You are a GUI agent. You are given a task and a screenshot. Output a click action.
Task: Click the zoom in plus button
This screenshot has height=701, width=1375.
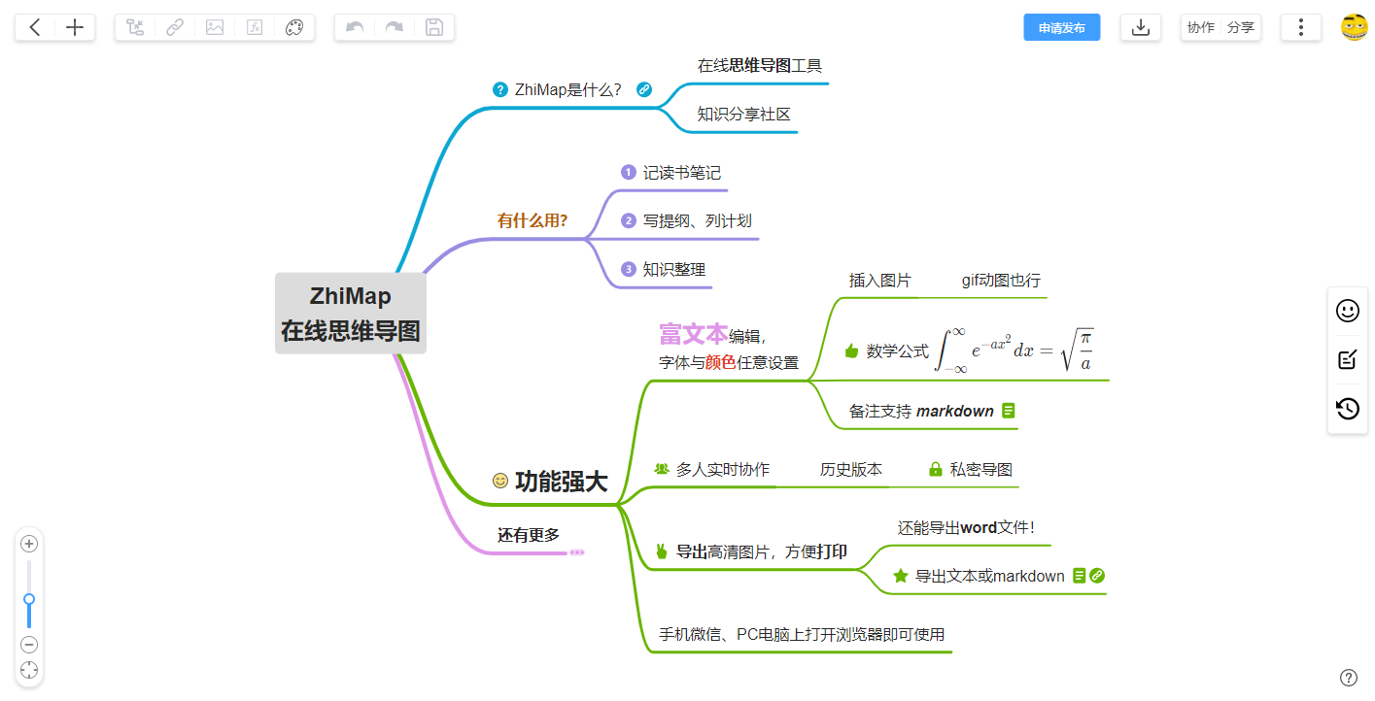(29, 544)
